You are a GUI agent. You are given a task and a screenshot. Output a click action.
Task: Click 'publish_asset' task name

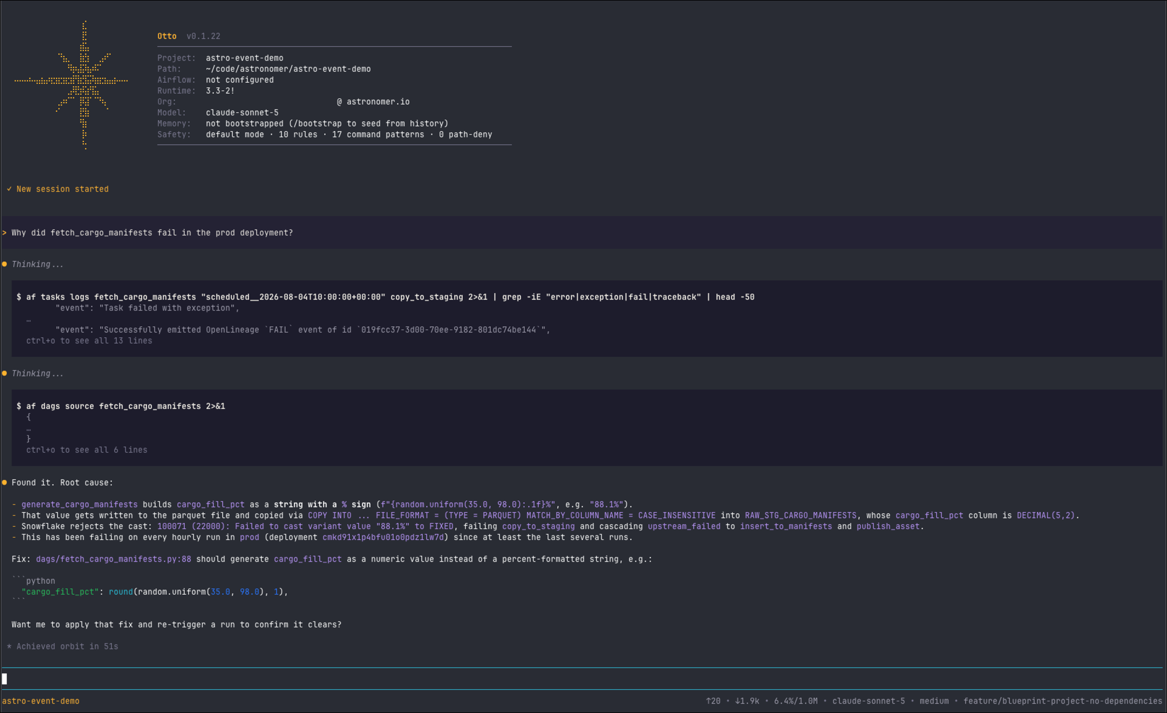tap(888, 527)
